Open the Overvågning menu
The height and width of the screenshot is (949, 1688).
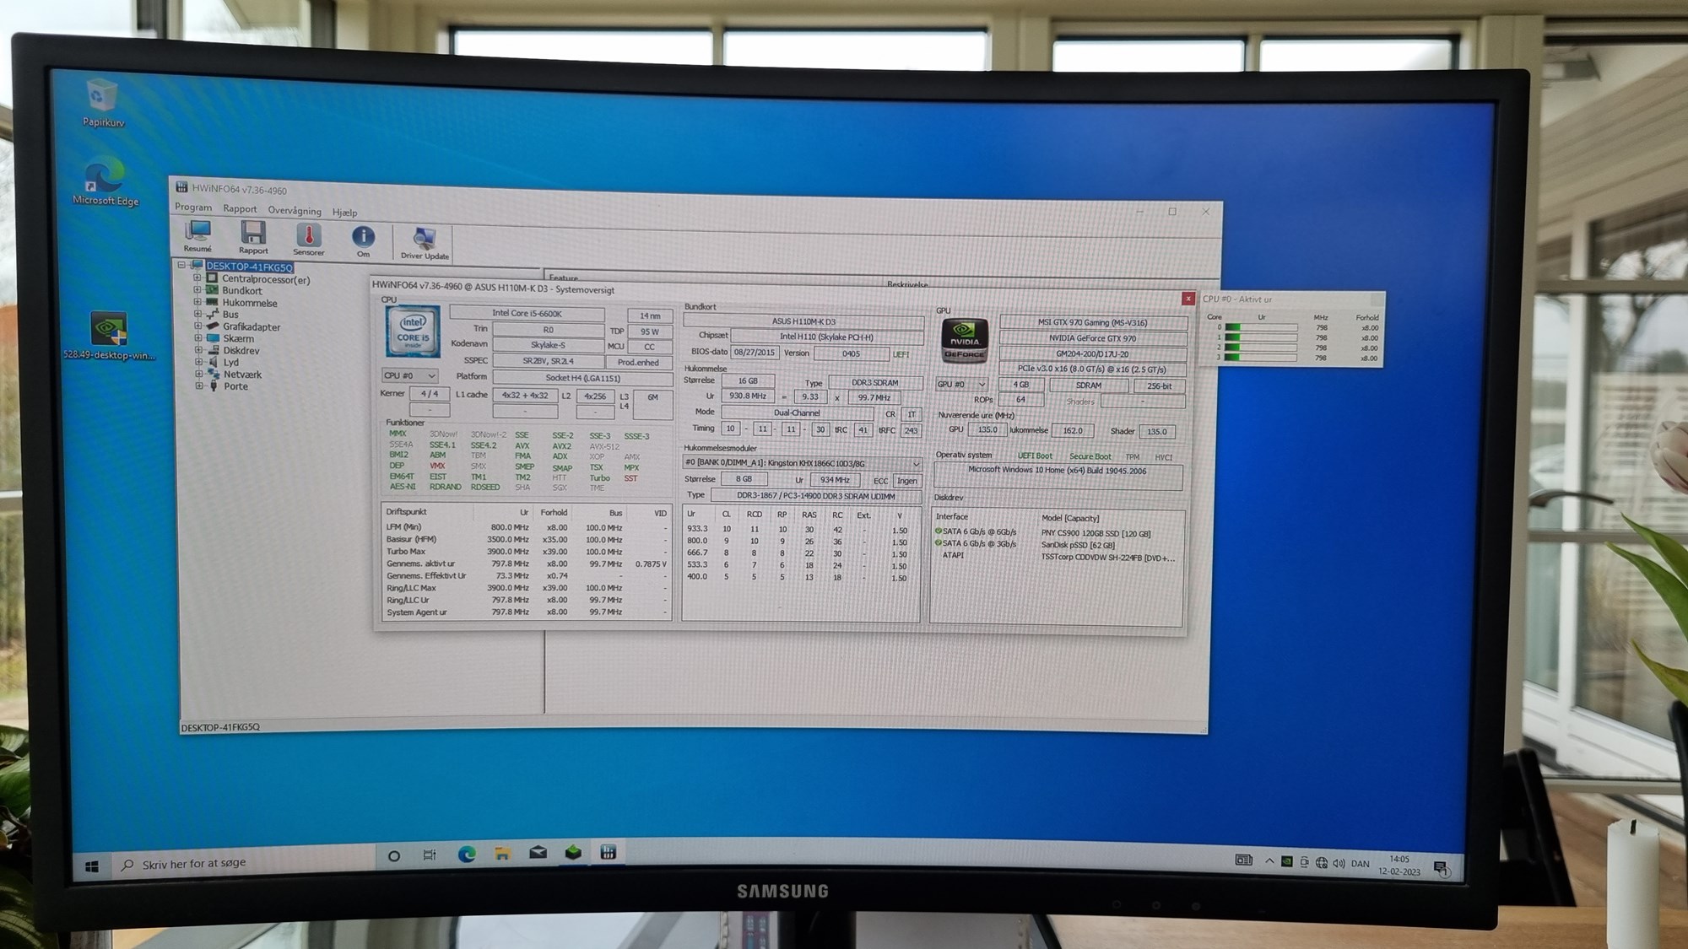[295, 210]
